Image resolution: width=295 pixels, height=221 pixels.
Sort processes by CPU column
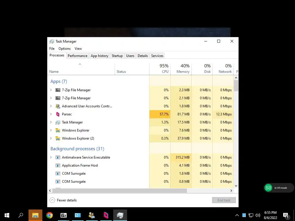click(160, 69)
